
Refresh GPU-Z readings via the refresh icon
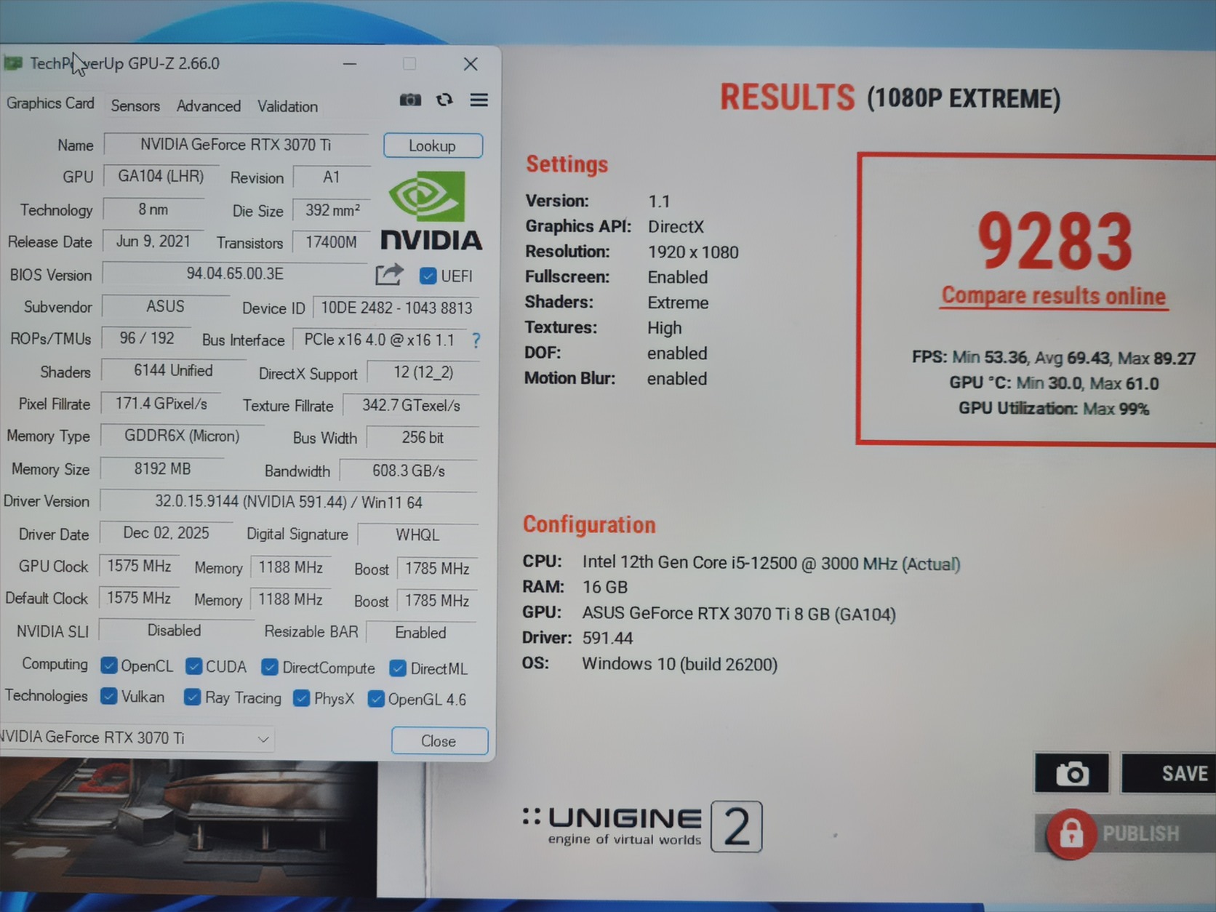coord(444,100)
